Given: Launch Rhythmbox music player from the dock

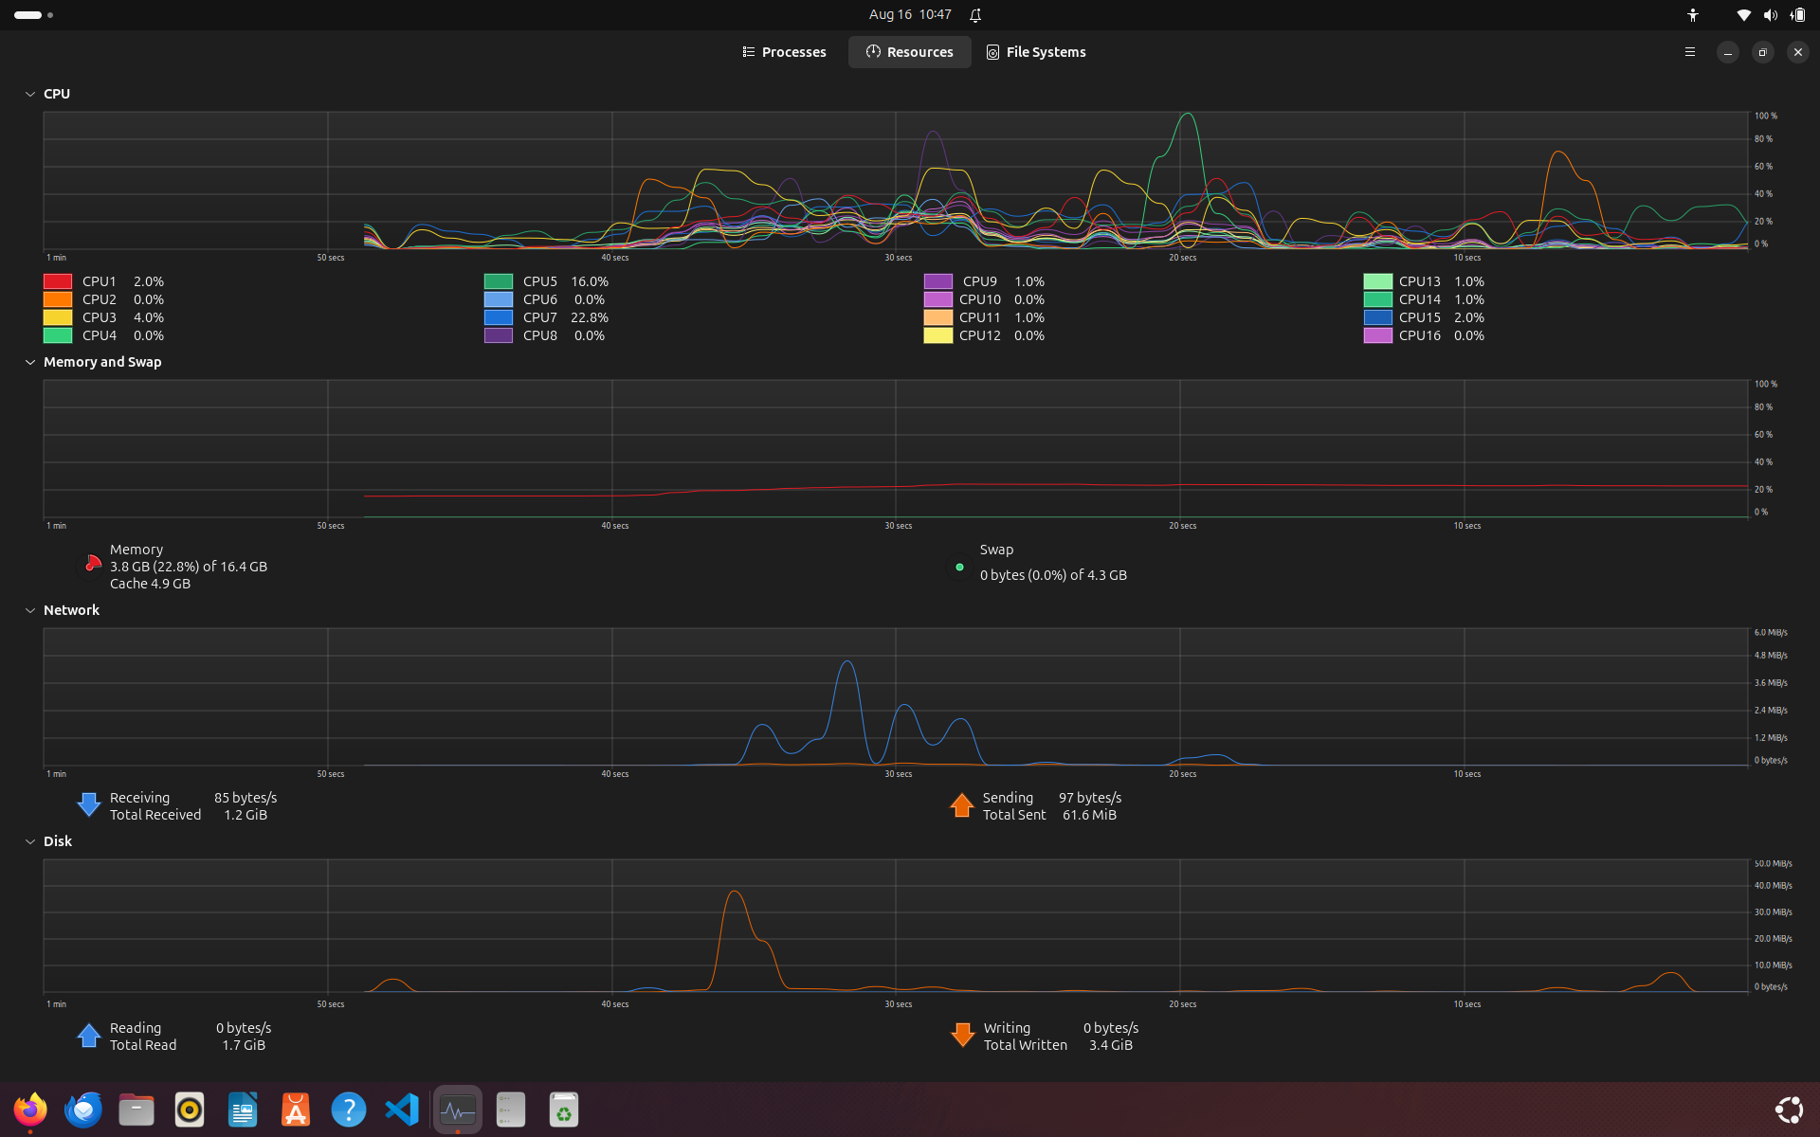Looking at the screenshot, I should [x=190, y=1109].
